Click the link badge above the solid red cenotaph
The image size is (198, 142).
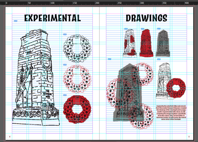142,29
